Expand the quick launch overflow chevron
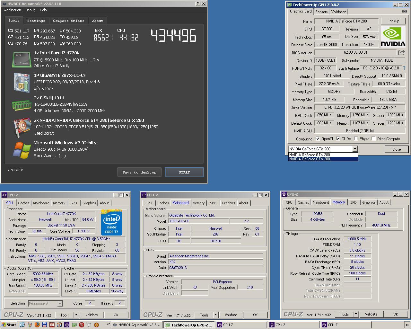 tap(108, 324)
